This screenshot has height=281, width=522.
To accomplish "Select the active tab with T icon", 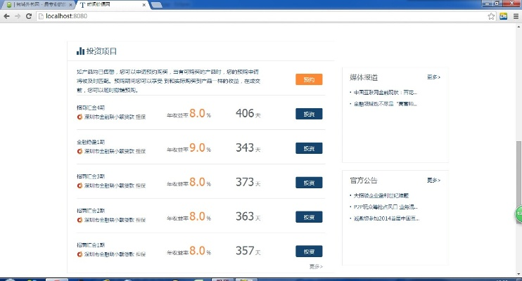I will pos(112,5).
